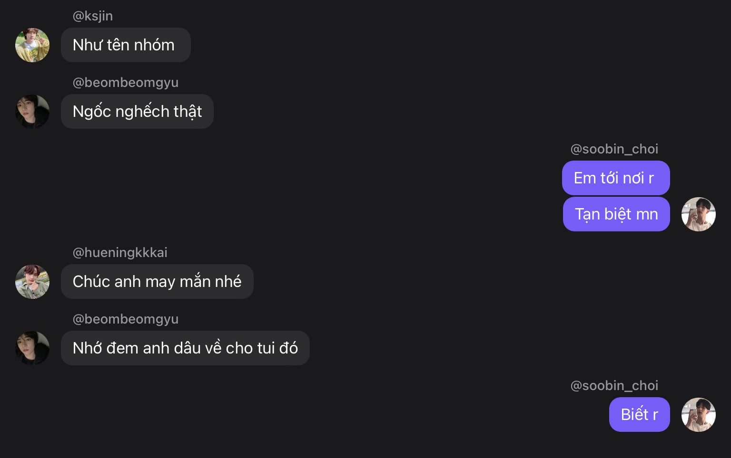Click the @ksjin username label
The height and width of the screenshot is (458, 731).
(x=93, y=16)
